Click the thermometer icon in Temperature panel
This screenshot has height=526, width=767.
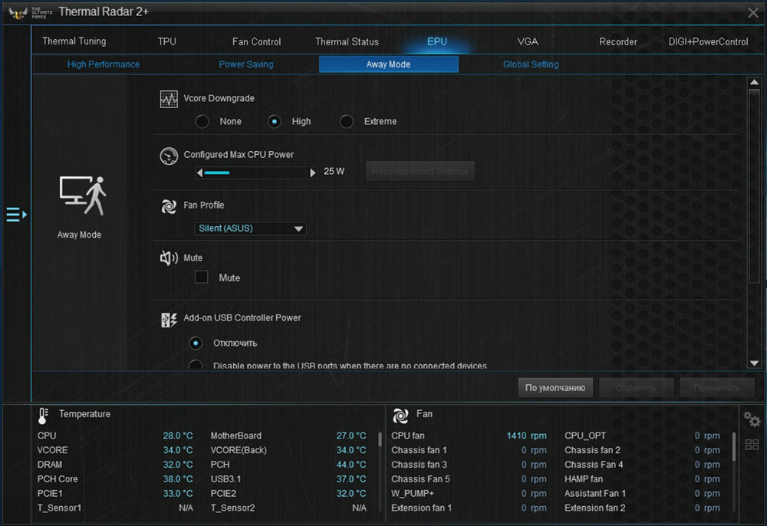click(43, 416)
